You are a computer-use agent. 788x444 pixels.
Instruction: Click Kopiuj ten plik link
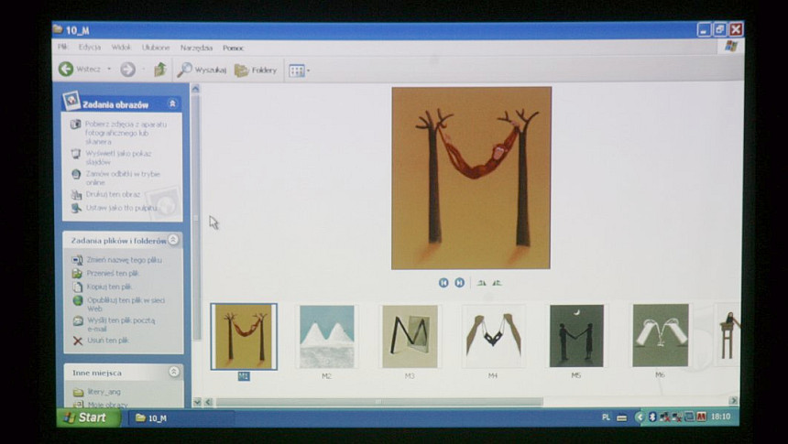[x=109, y=287]
